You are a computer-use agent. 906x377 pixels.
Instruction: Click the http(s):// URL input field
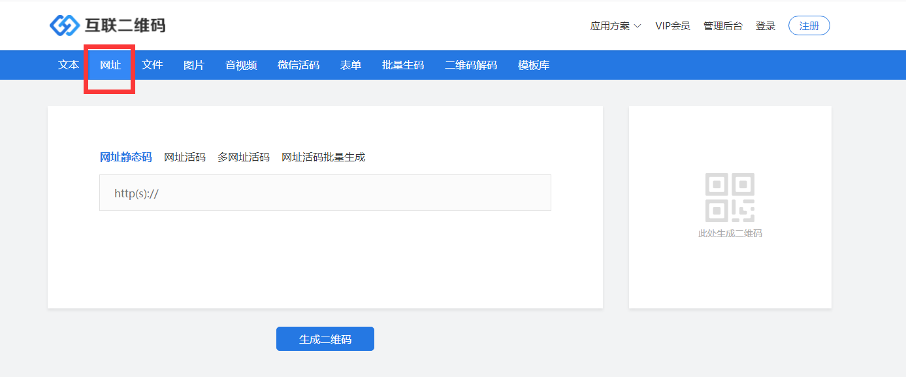coord(325,193)
